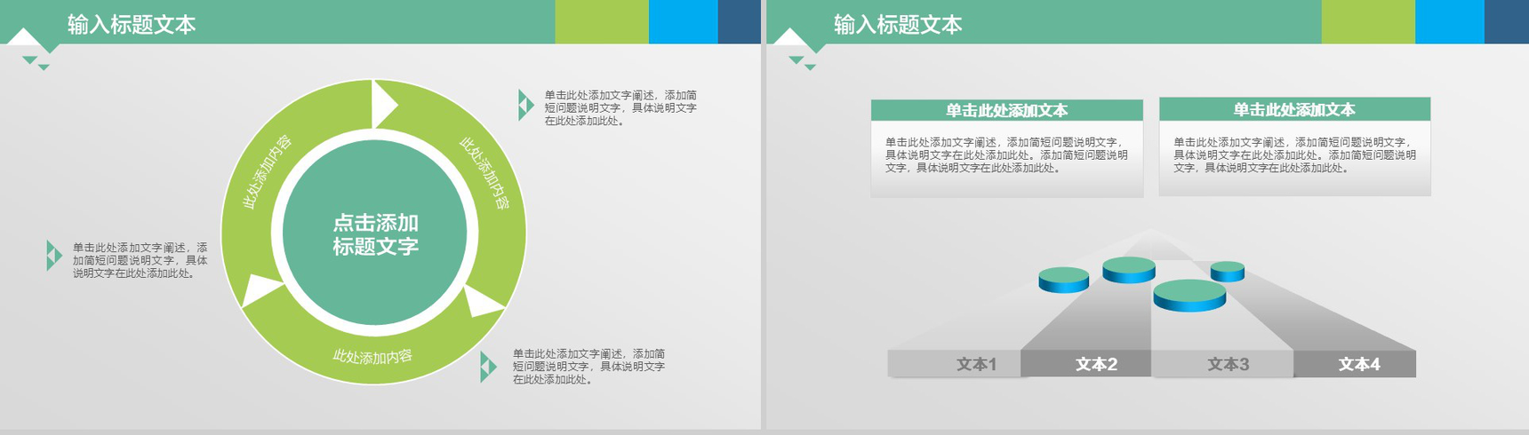Select the right slide title 输入标题文本
Screen dimensions: 1529x435
click(x=898, y=24)
